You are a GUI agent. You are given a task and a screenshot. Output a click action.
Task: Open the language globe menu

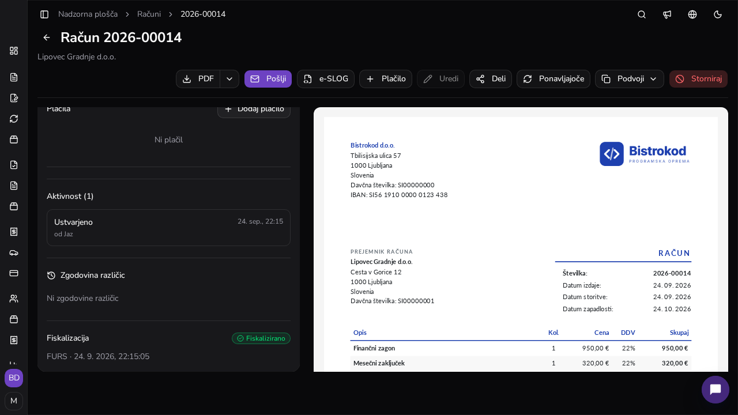692,14
